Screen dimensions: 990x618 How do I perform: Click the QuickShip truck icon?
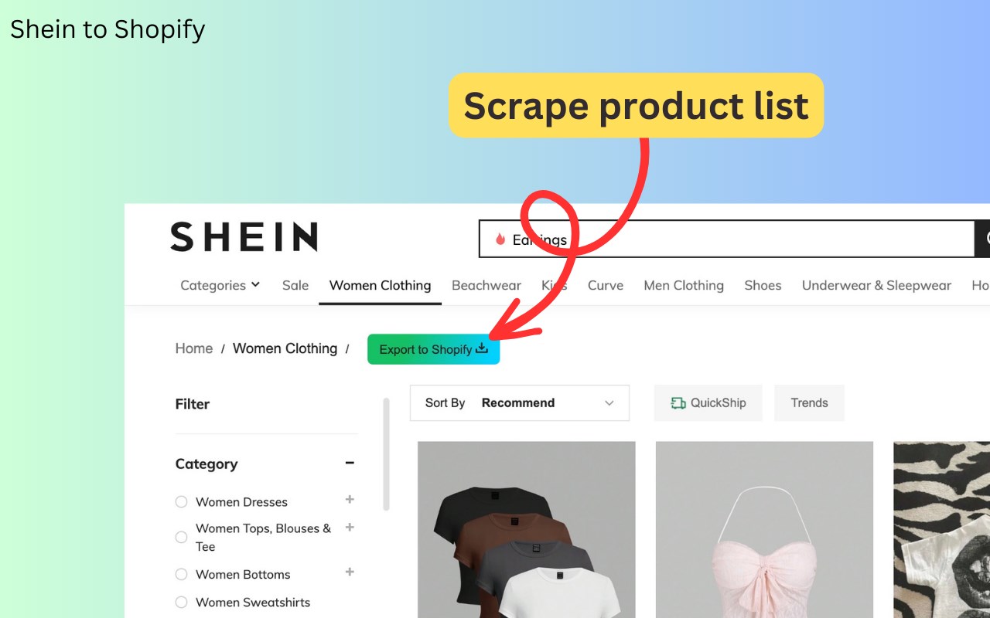[x=678, y=402]
